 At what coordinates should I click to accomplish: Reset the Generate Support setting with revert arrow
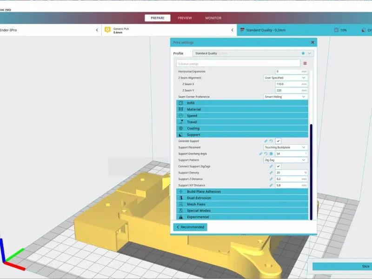point(271,141)
